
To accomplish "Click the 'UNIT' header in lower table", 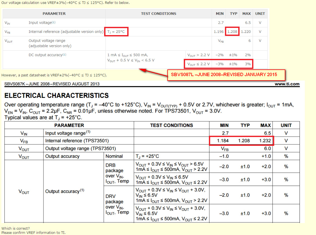I will click(286, 125).
